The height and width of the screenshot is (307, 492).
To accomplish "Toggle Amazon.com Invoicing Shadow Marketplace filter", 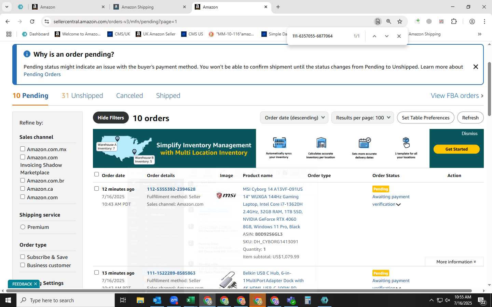I will coord(23,157).
